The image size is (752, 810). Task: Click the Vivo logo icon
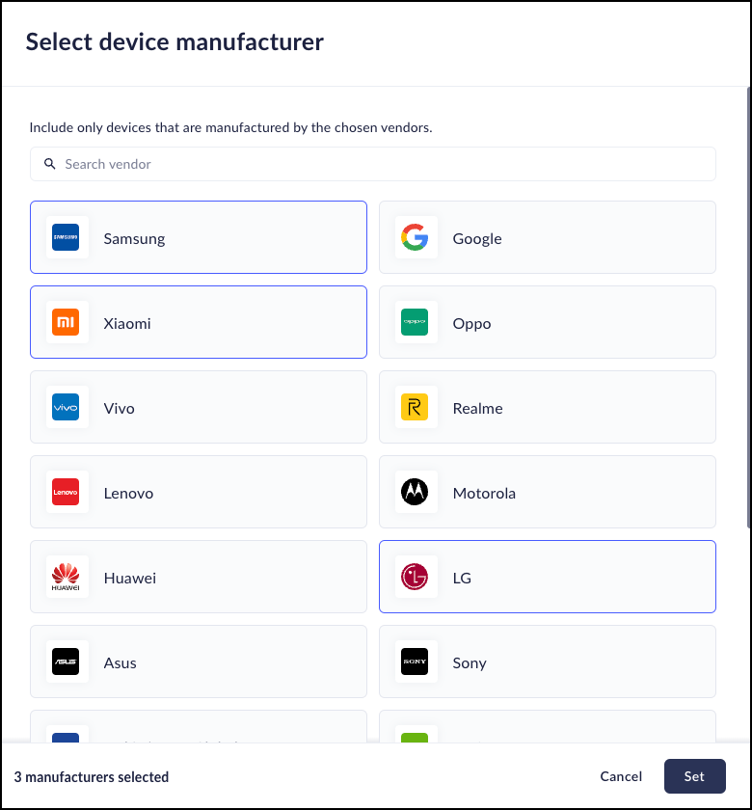pos(66,407)
